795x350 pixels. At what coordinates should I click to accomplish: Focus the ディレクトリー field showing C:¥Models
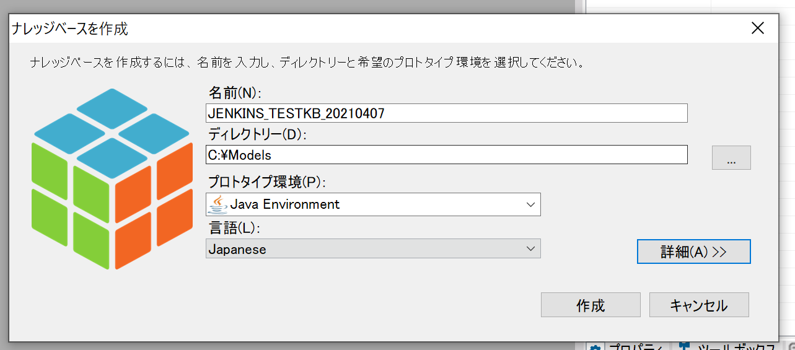pyautogui.click(x=447, y=155)
